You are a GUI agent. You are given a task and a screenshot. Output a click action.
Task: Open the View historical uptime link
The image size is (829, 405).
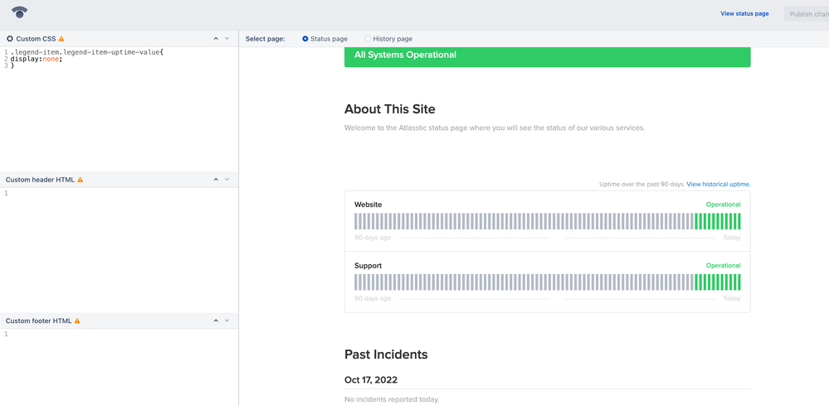click(x=719, y=185)
